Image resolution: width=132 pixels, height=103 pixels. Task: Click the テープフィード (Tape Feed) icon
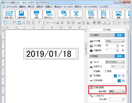[64, 14]
